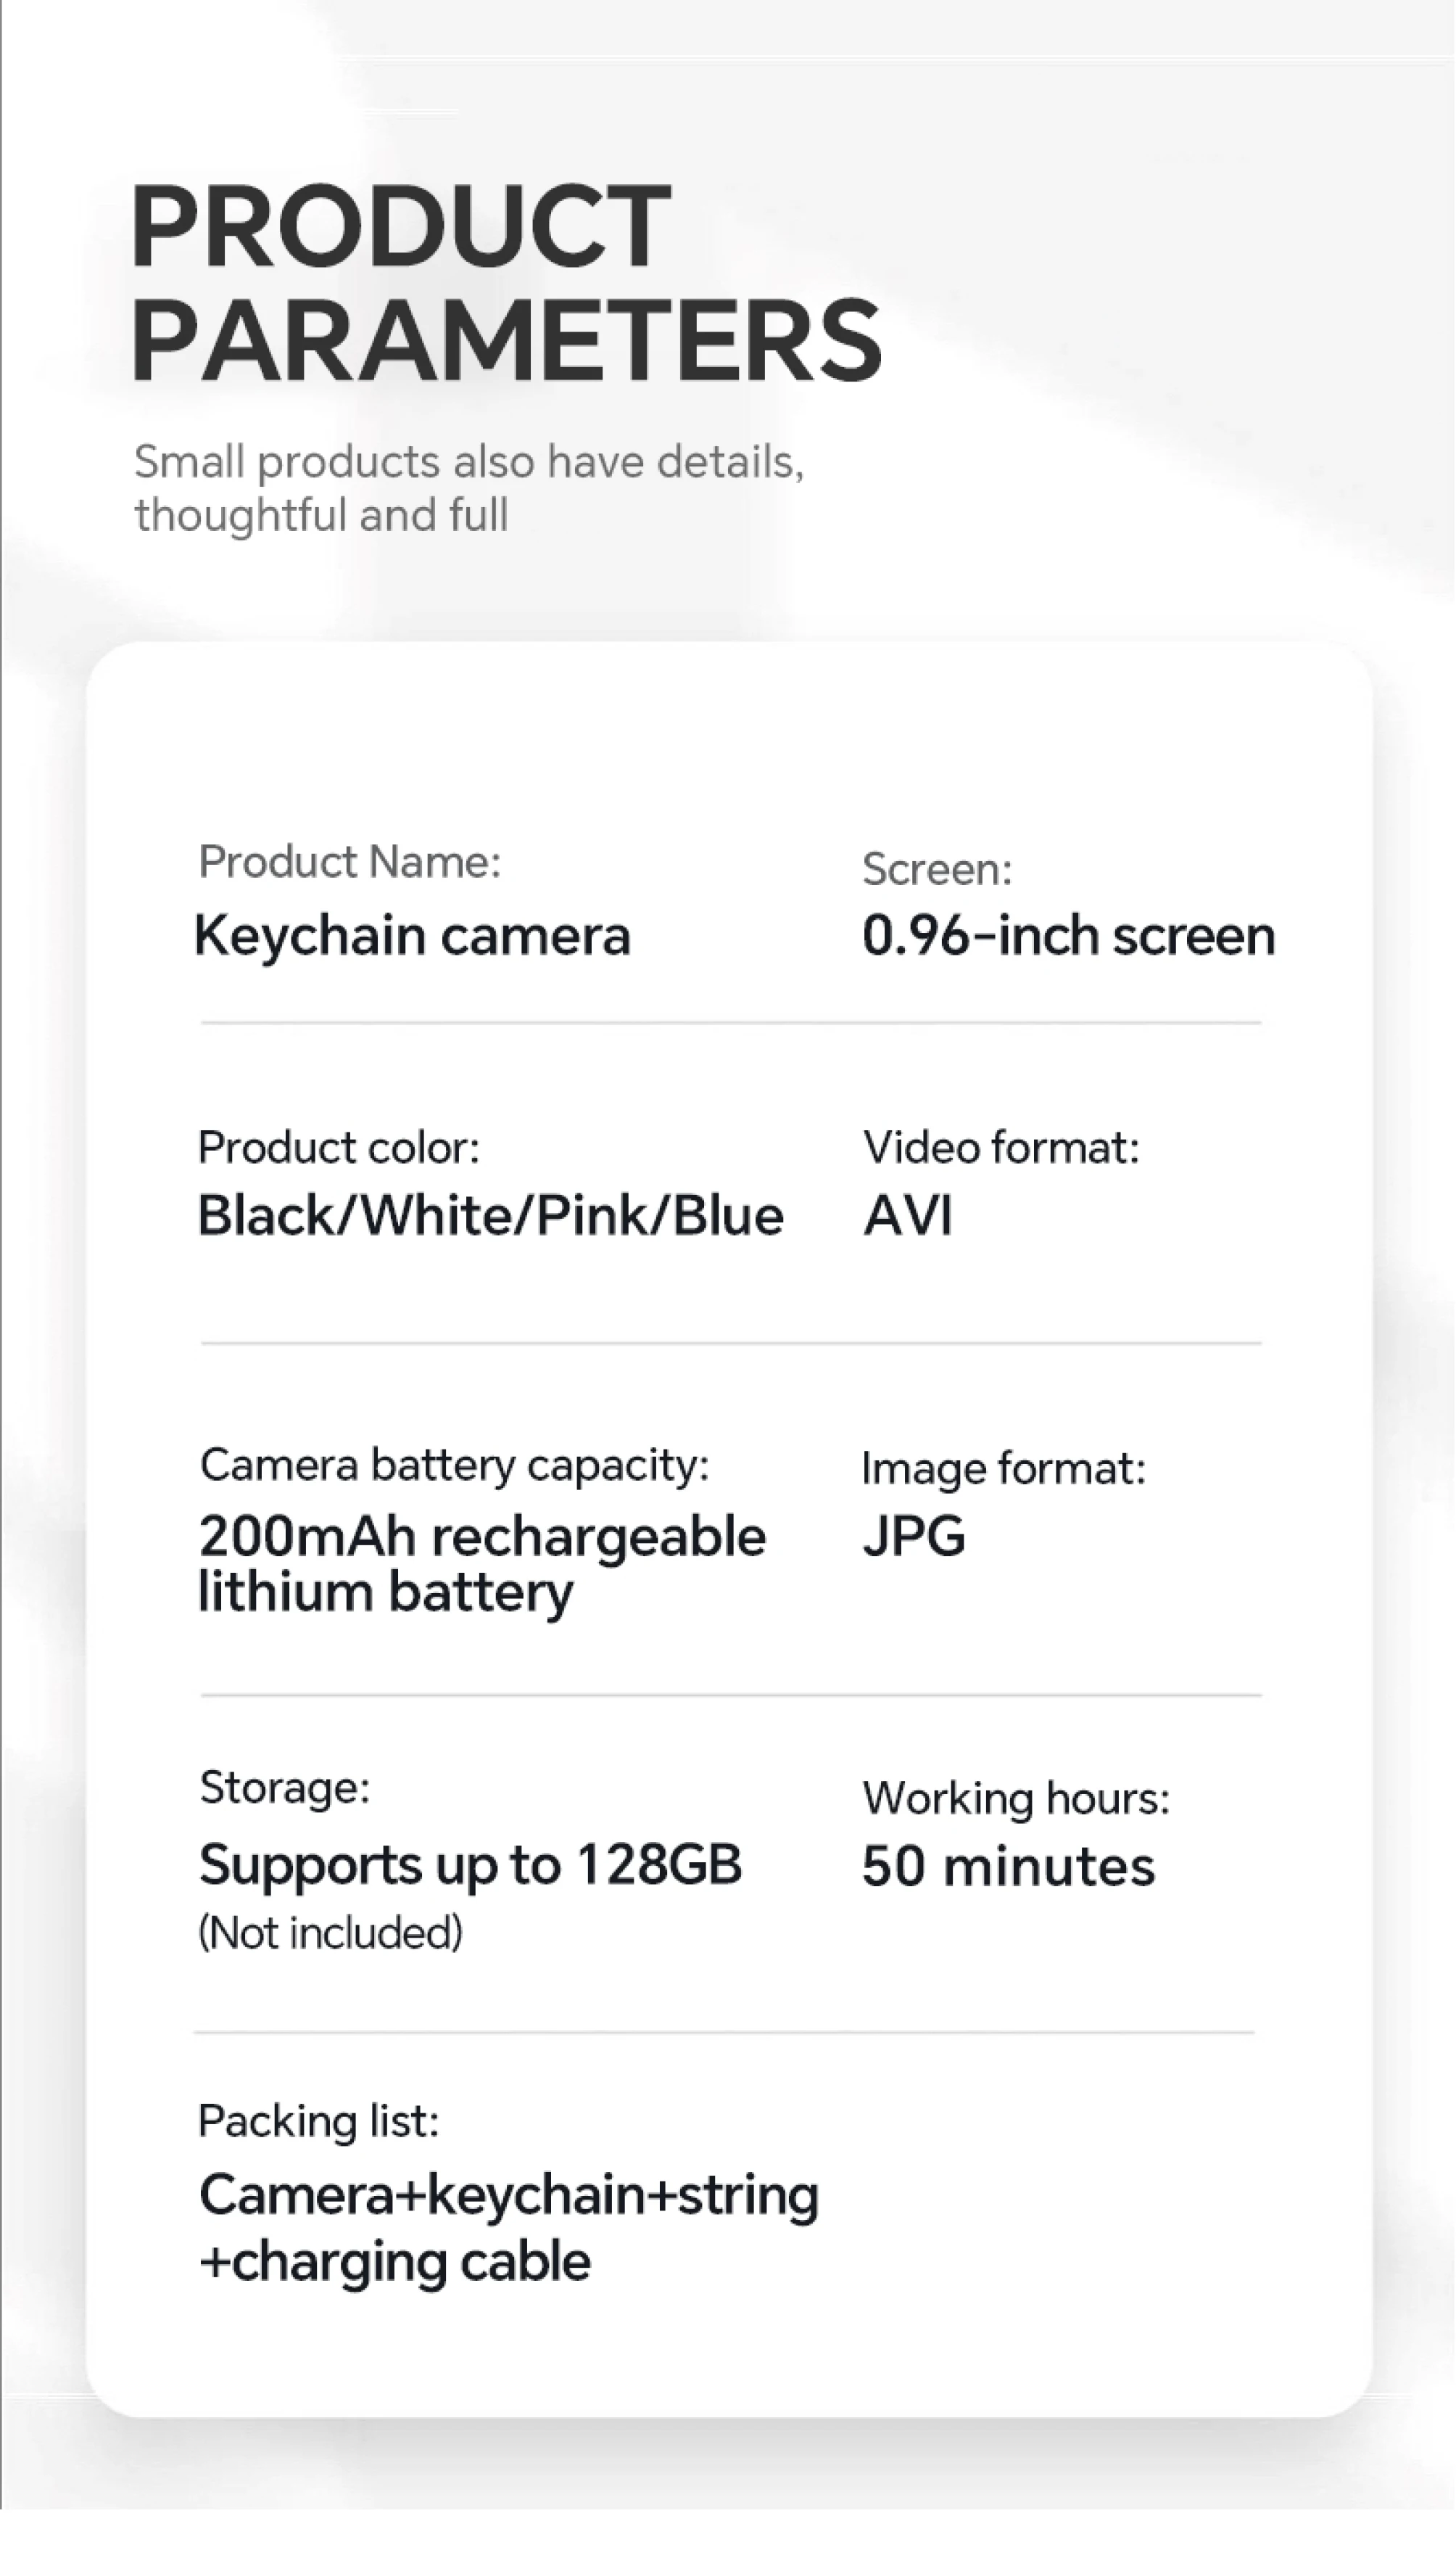Click the "Product color:" label
The height and width of the screenshot is (2550, 1456).
[338, 1148]
